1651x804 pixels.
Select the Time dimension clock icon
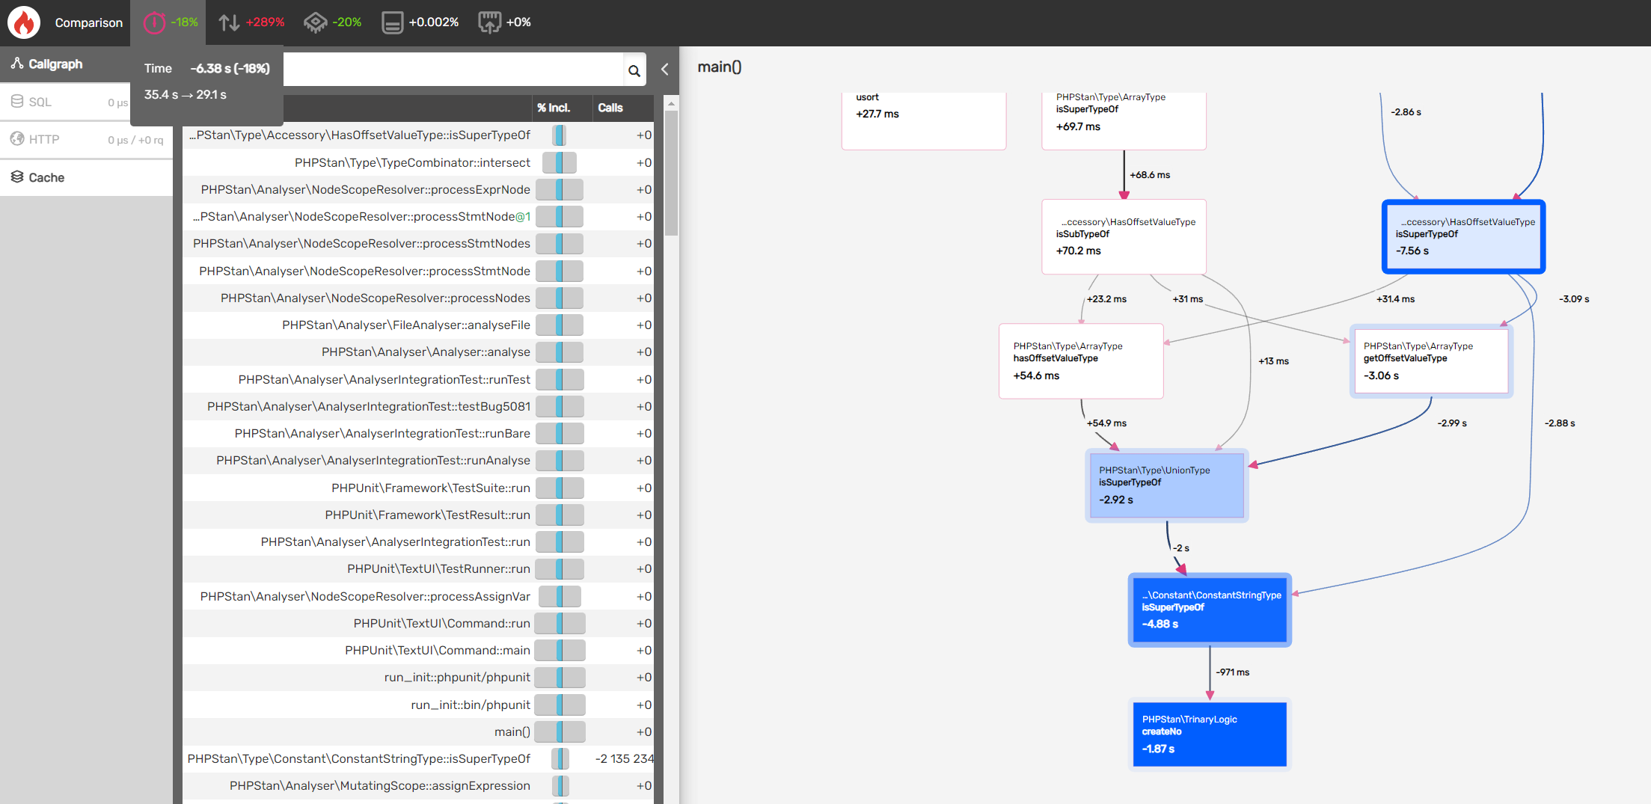click(x=154, y=22)
